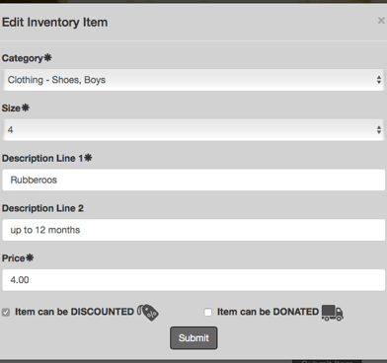Click the 'Item can be DONATED' label
Viewport: 387px width, 363px height.
tap(268, 312)
